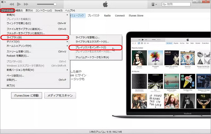Select ウィンドウを閉じる(C)

35,23
